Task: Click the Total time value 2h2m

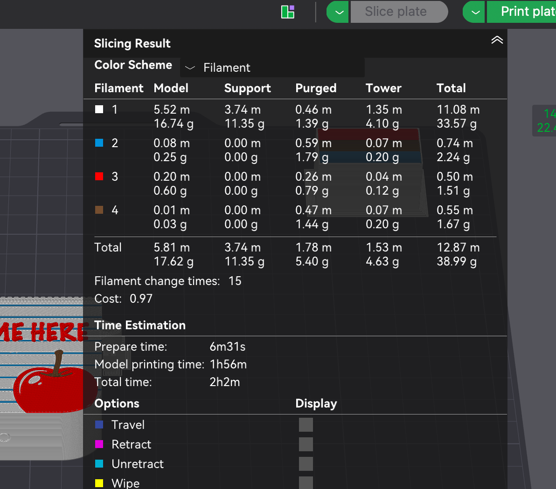Action: [x=224, y=382]
